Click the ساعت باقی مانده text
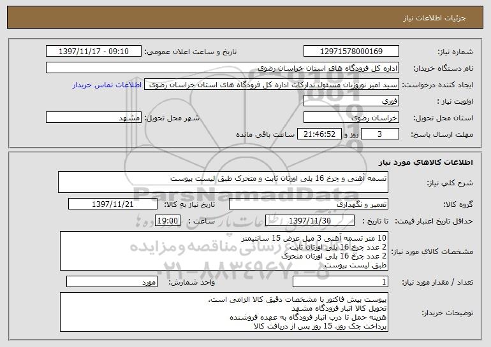The image size is (491, 347). coord(265,134)
